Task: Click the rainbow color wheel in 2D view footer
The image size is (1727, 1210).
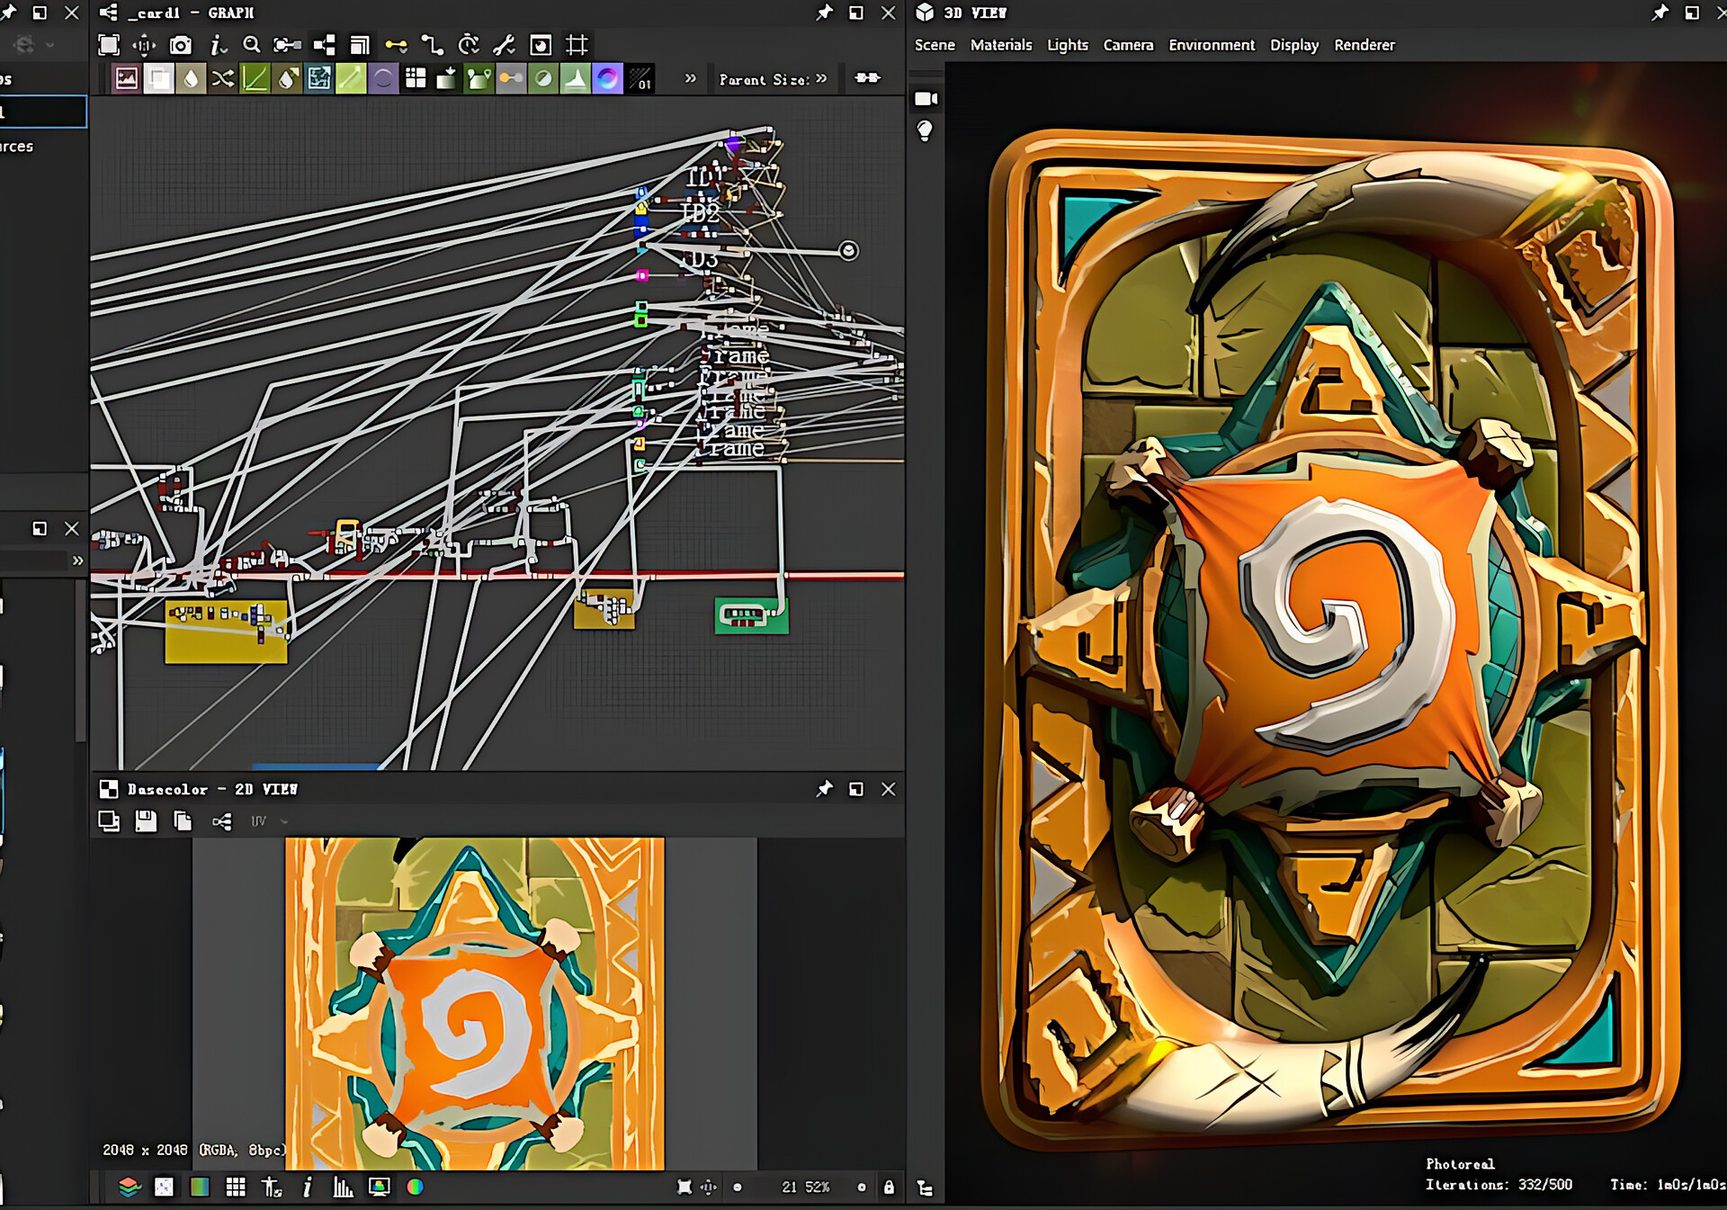Action: (416, 1187)
